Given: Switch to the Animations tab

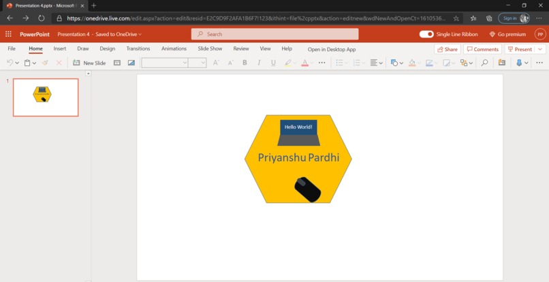Looking at the screenshot, I should click(174, 48).
